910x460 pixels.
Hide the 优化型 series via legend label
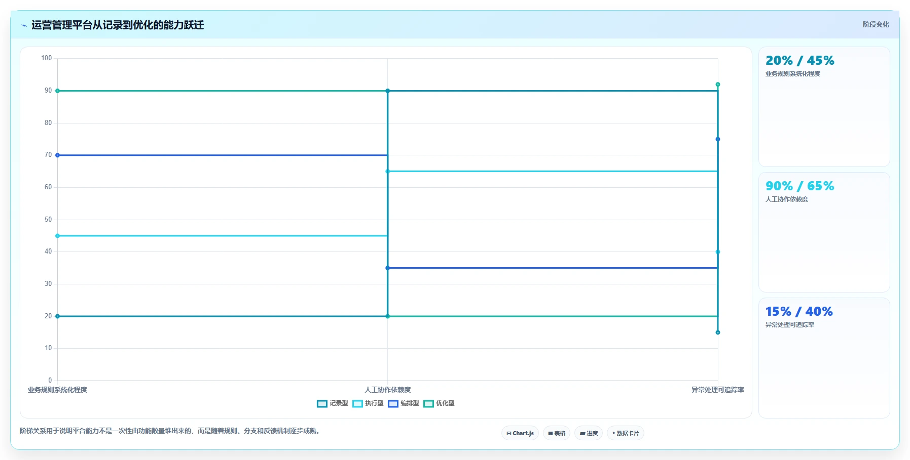pos(445,403)
